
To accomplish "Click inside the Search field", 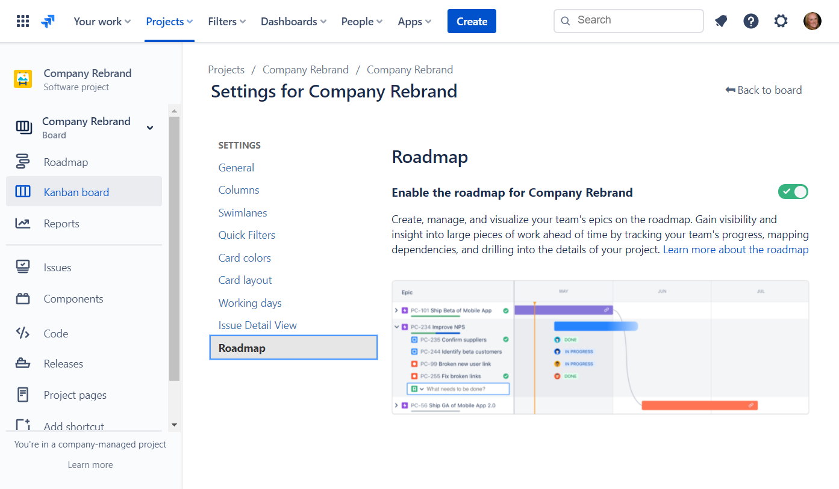I will pyautogui.click(x=628, y=20).
